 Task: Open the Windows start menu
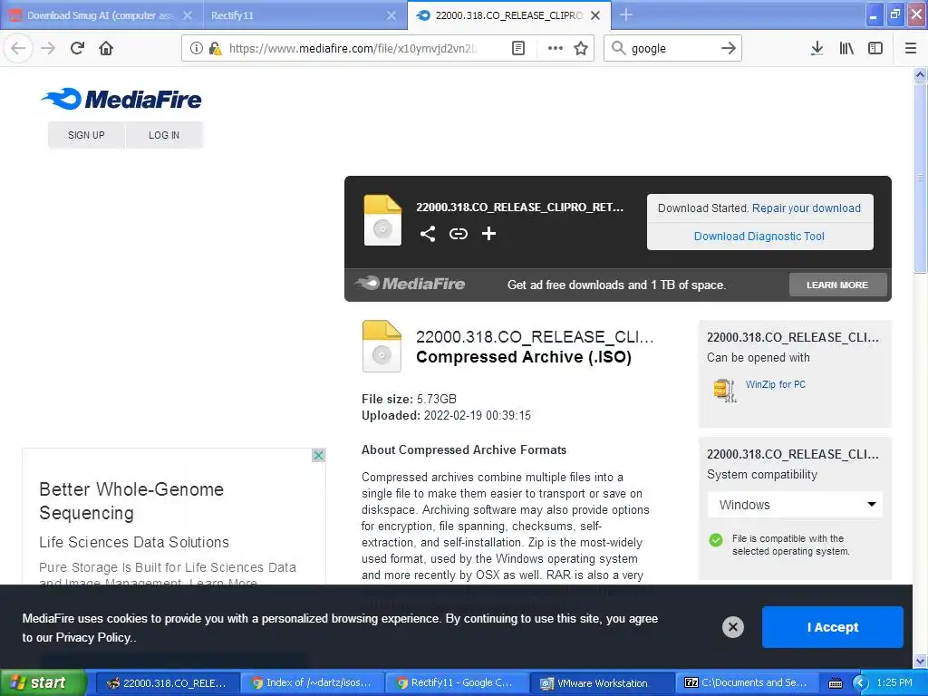[x=43, y=683]
